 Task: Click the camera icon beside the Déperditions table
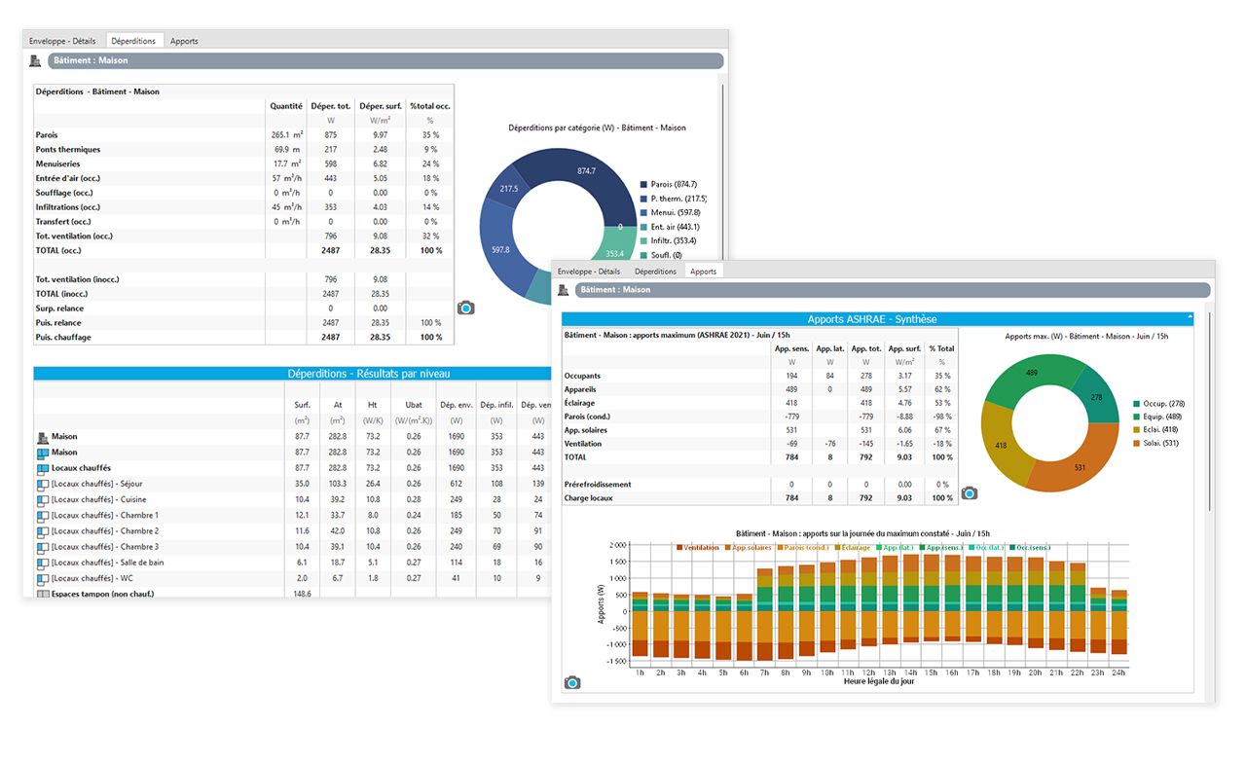pyautogui.click(x=466, y=308)
